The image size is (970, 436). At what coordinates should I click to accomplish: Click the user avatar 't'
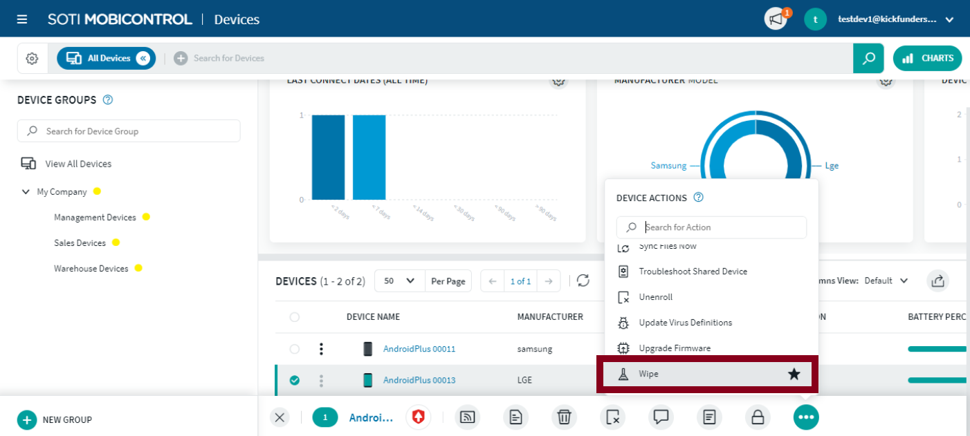816,19
